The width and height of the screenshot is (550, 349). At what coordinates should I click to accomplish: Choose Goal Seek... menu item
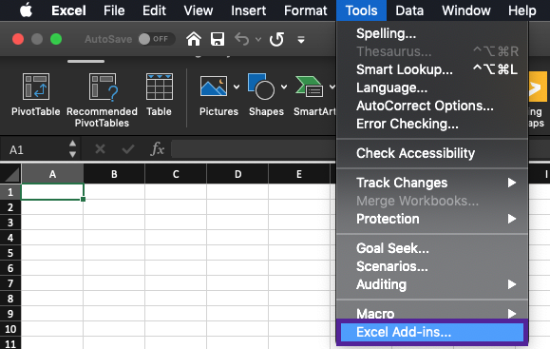[x=432, y=248]
